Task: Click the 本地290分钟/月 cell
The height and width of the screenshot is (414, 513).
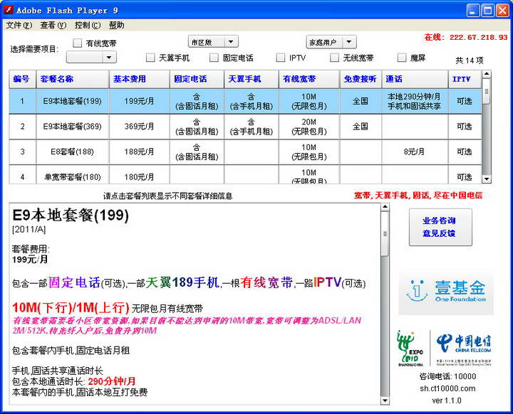Action: point(415,101)
